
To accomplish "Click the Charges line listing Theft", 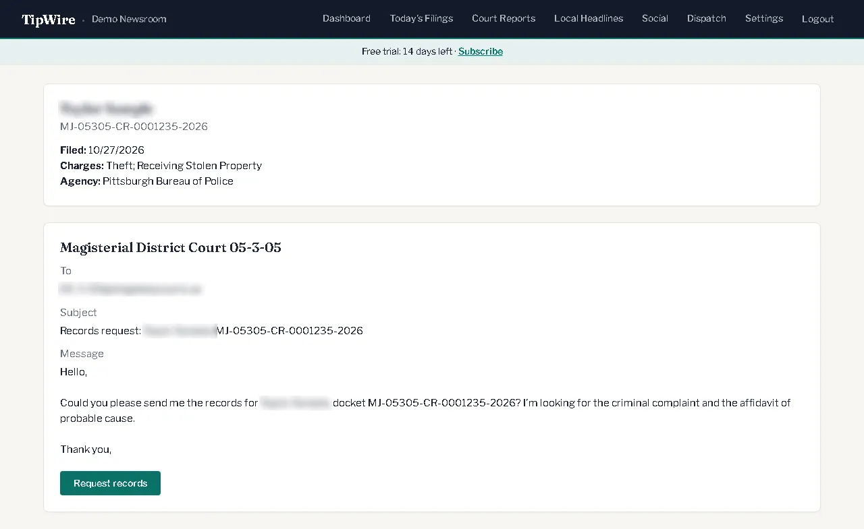I will pos(161,166).
